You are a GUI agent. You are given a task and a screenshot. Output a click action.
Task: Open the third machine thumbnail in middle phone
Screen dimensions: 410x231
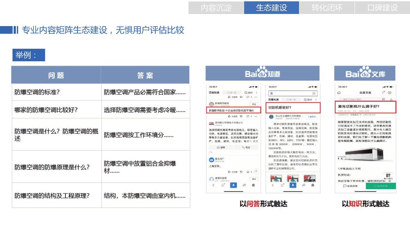point(310,178)
